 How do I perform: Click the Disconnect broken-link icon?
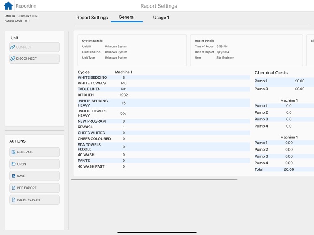13,59
